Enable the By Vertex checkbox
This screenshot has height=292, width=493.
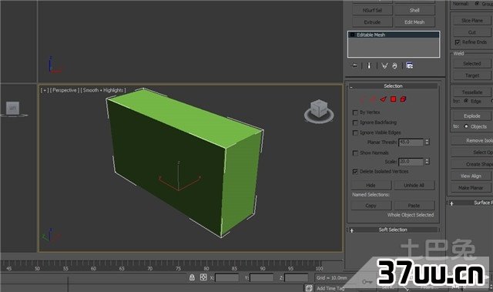(x=355, y=112)
